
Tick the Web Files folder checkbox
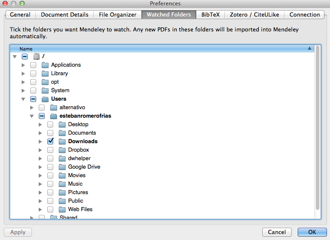click(50, 209)
